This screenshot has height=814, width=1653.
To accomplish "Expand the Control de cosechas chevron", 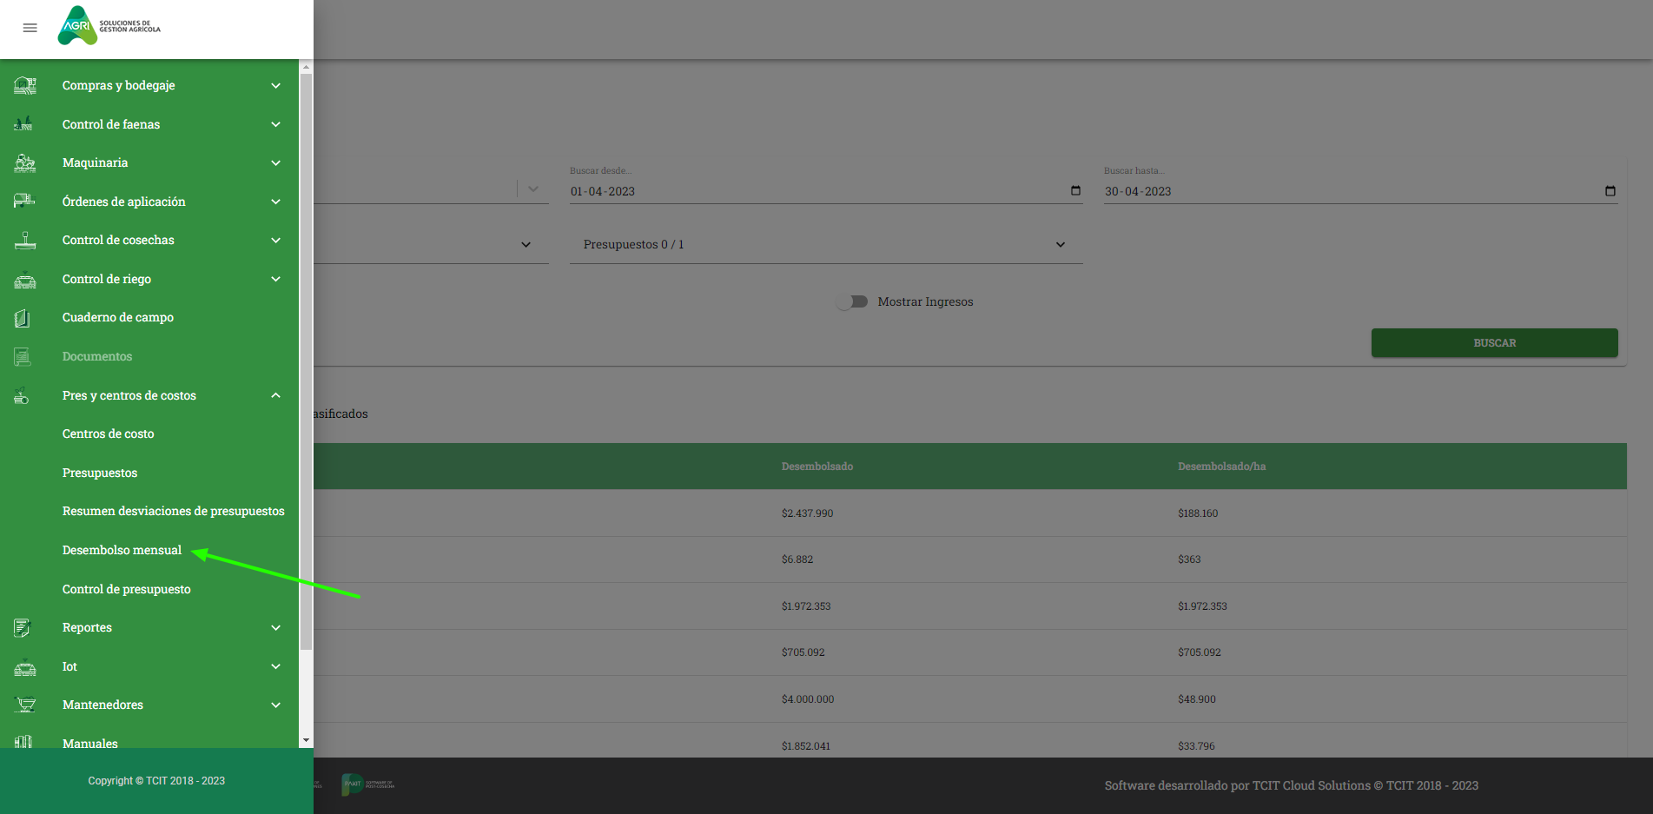I will [275, 240].
